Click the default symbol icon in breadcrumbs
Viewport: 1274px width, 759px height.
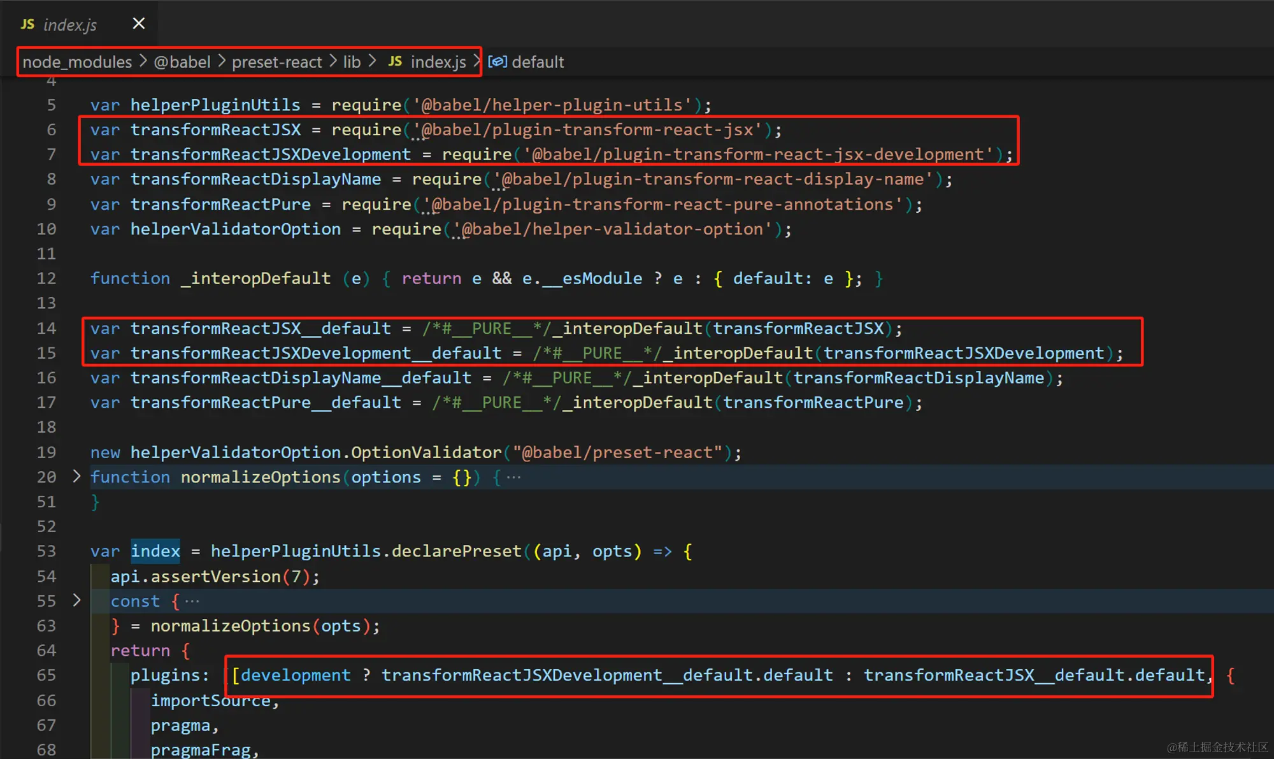497,62
